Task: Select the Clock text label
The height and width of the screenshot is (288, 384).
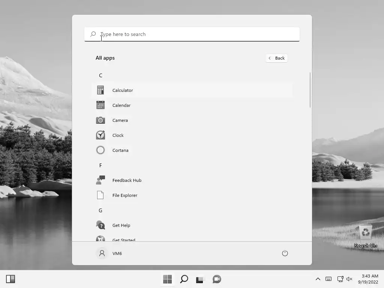Action: click(x=118, y=135)
